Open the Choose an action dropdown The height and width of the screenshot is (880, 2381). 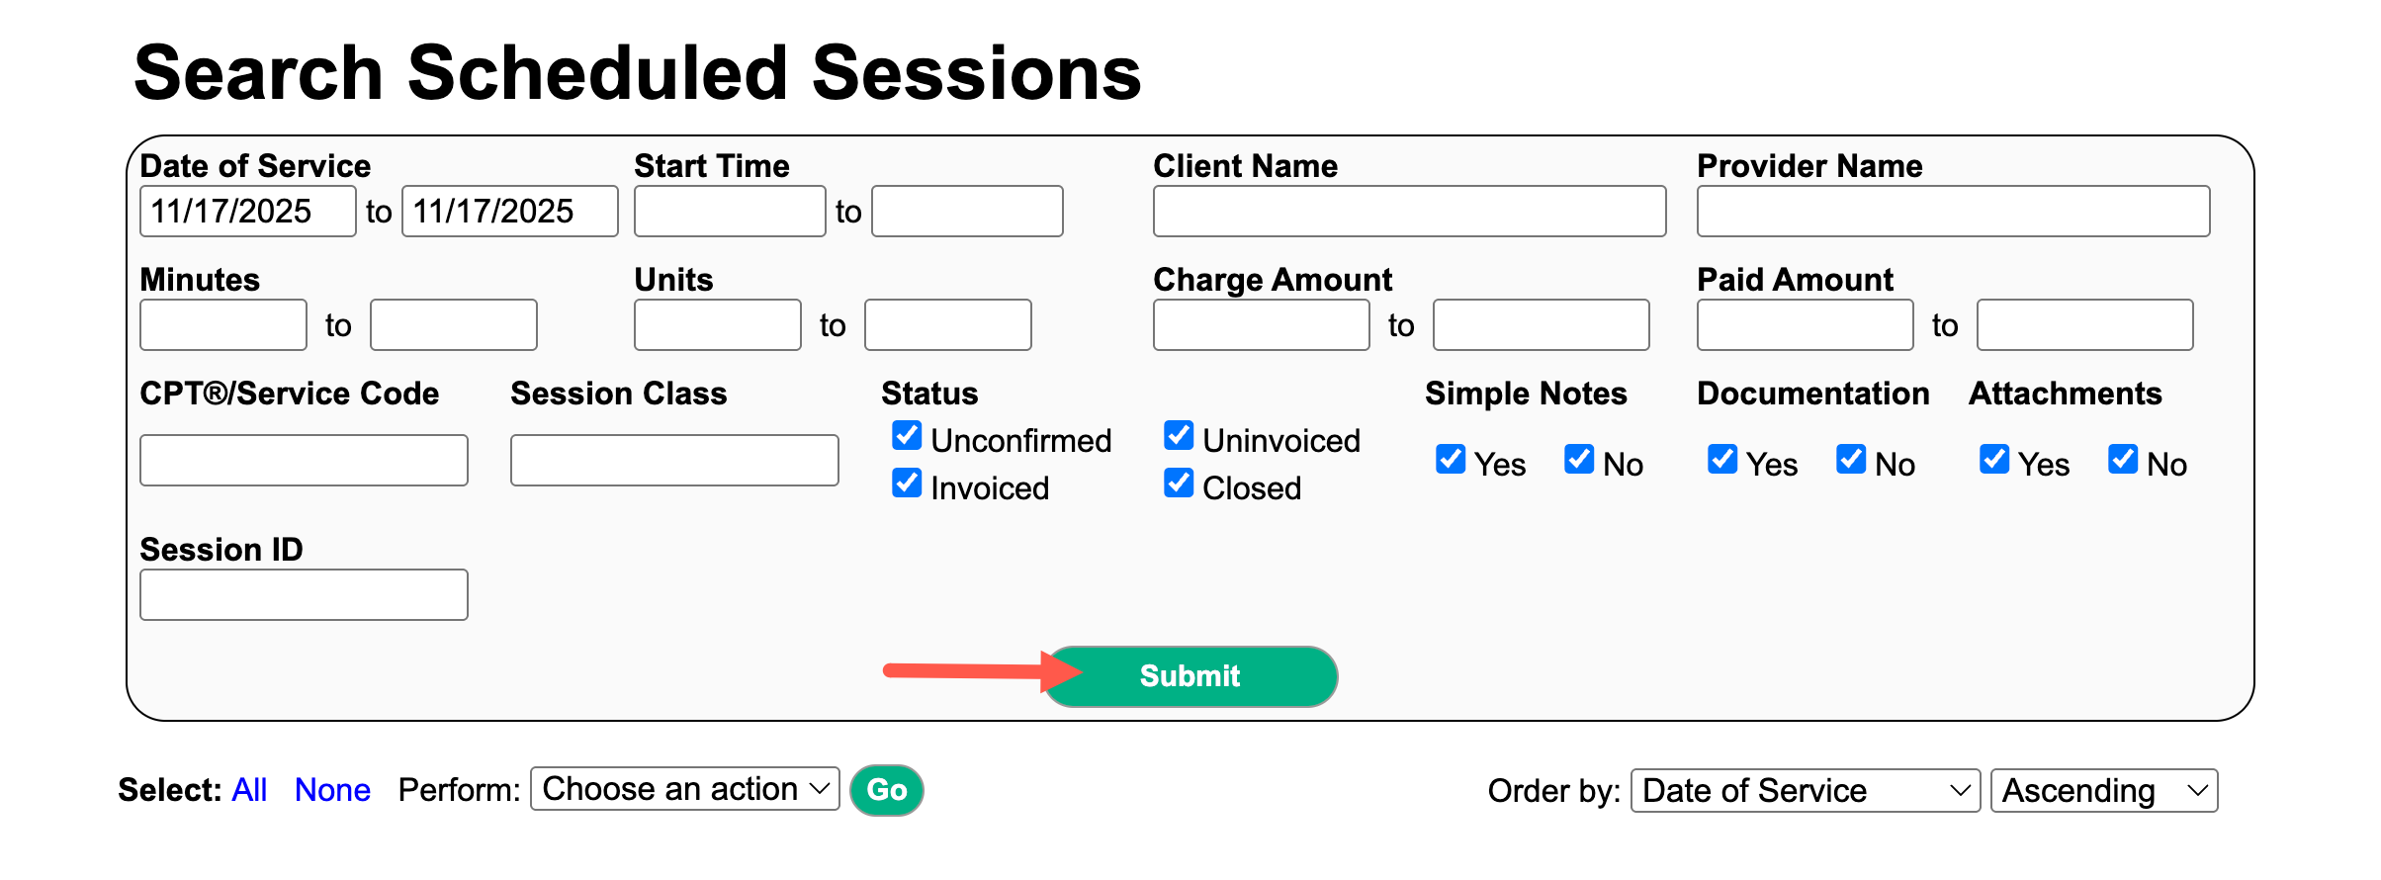[684, 789]
